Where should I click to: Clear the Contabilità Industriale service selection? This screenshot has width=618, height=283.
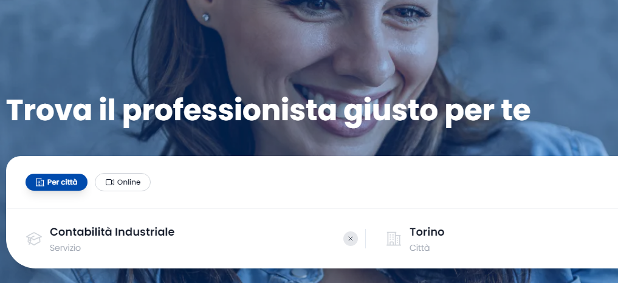[351, 239]
